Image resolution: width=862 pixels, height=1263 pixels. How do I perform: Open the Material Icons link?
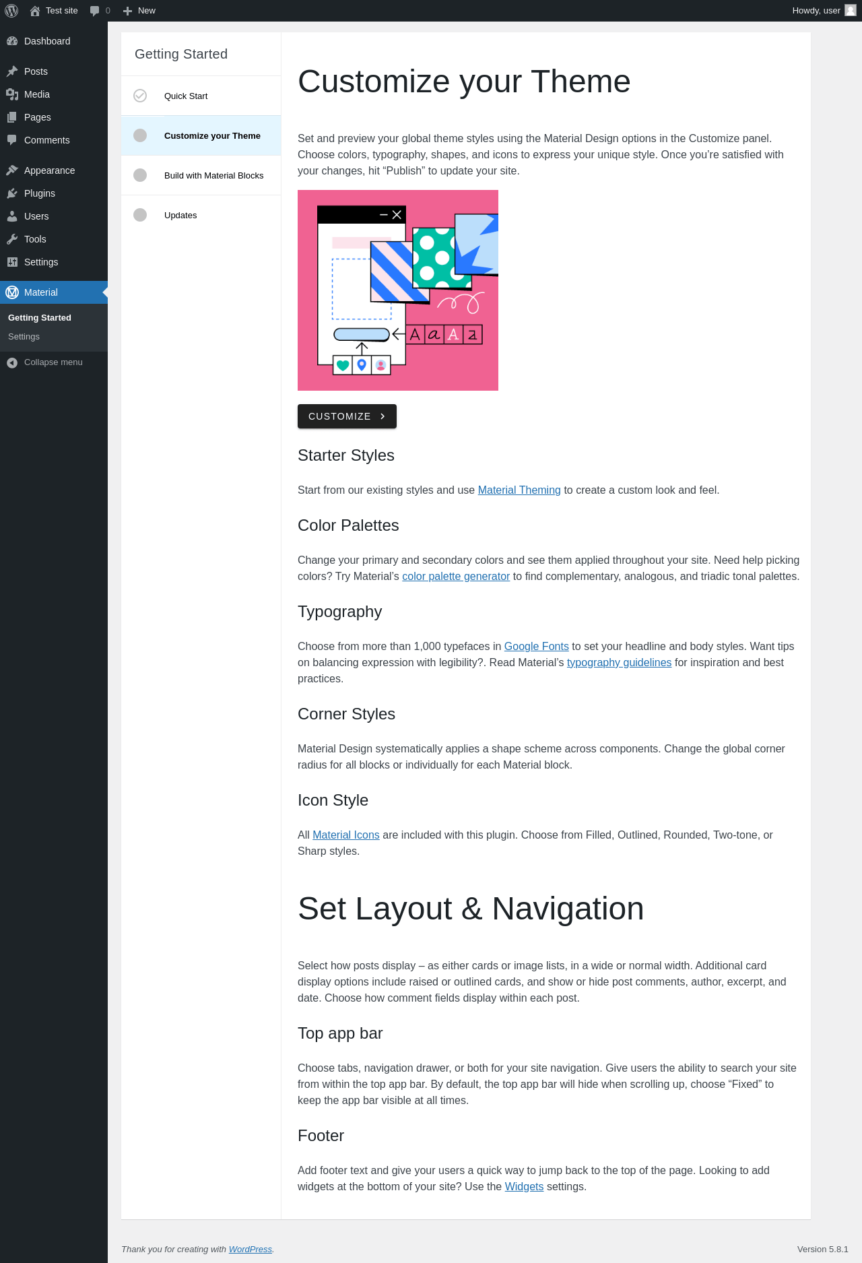click(x=346, y=835)
